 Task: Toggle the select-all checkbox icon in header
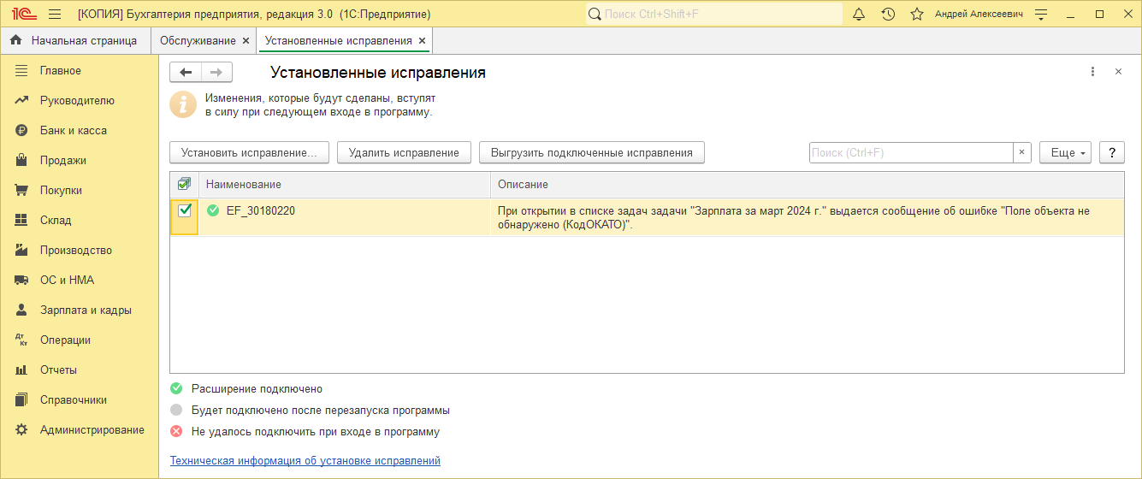pyautogui.click(x=184, y=184)
